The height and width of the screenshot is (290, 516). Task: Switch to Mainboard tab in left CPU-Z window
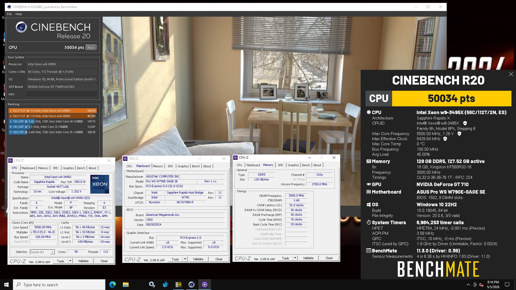pos(28,168)
